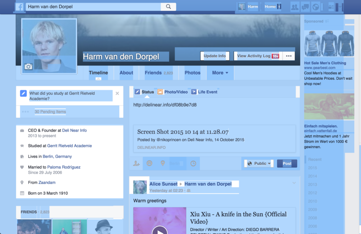Click Harm profile link in top bar
This screenshot has width=361, height=234.
tap(248, 7)
